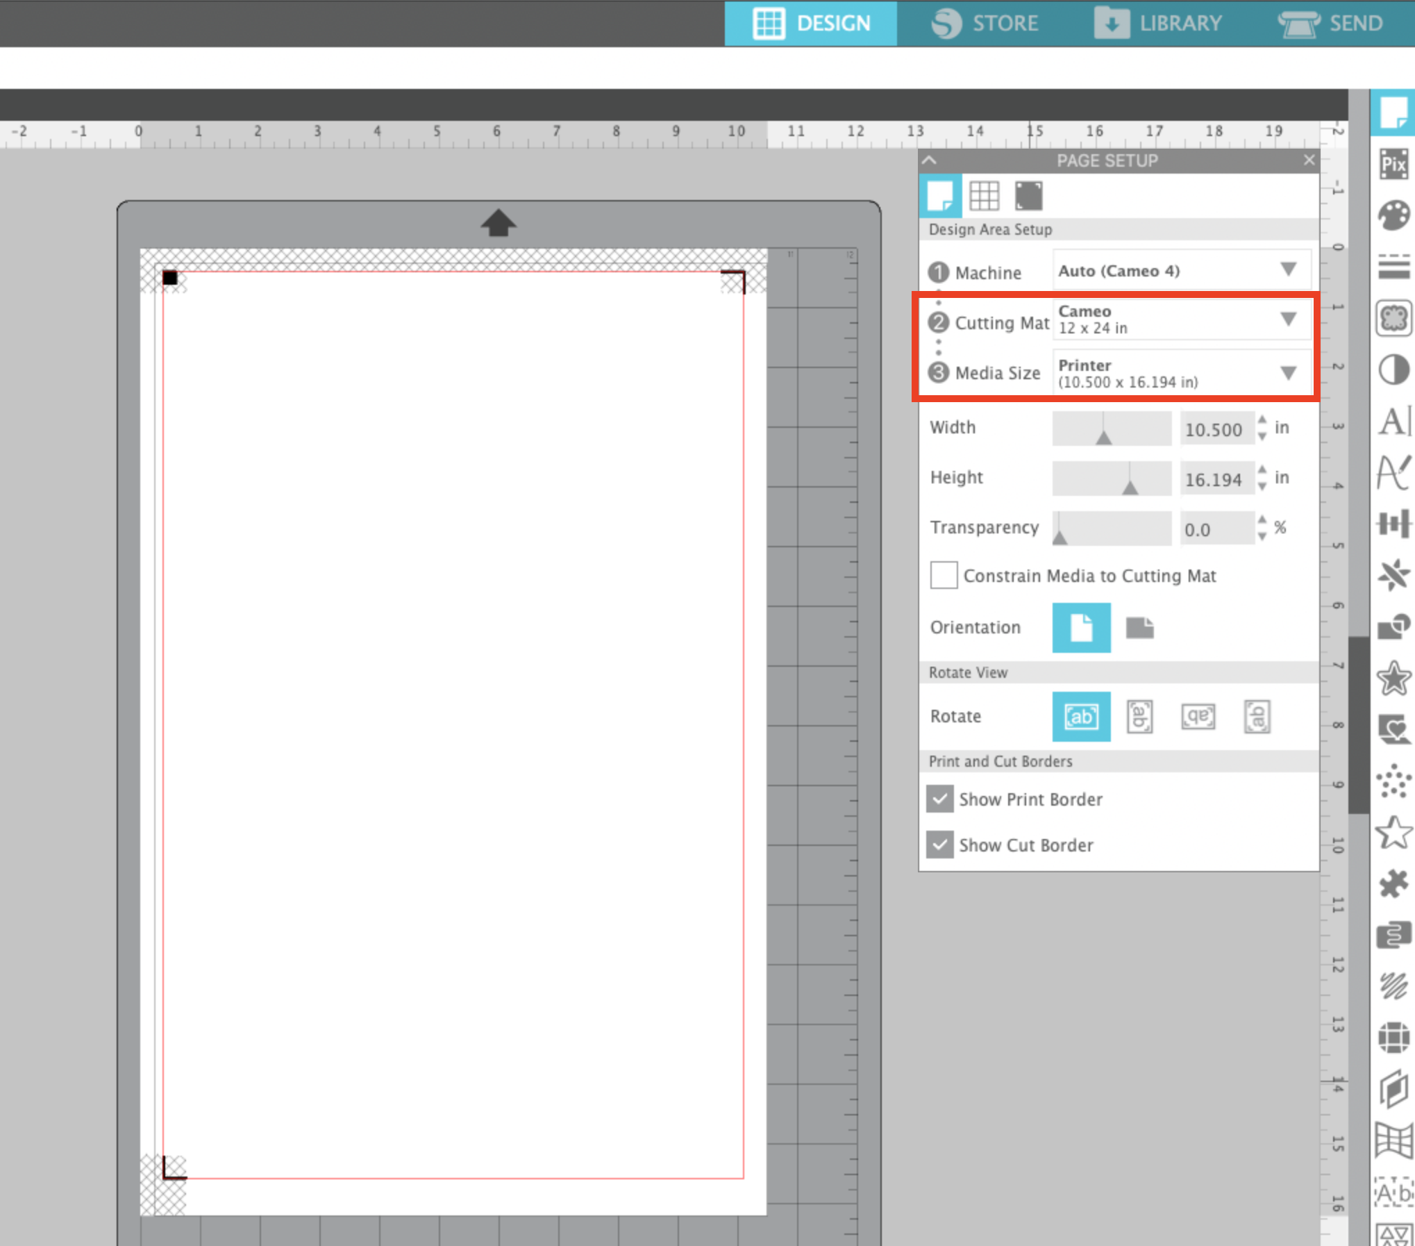Viewport: 1415px width, 1246px height.
Task: Open the Text Style panel icon
Action: tap(1394, 421)
